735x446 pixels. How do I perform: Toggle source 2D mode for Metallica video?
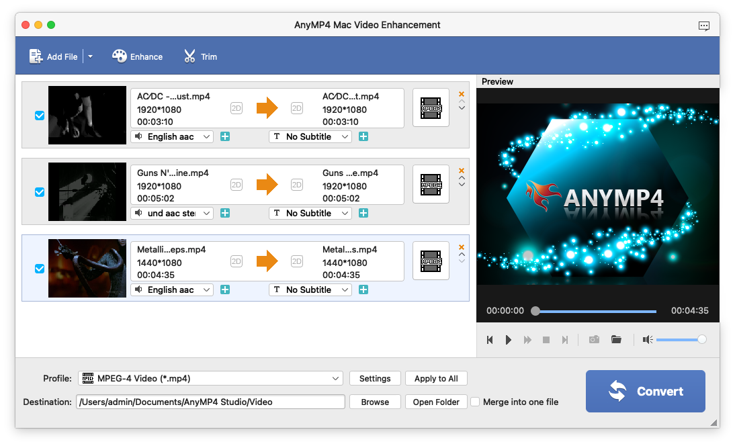click(236, 261)
